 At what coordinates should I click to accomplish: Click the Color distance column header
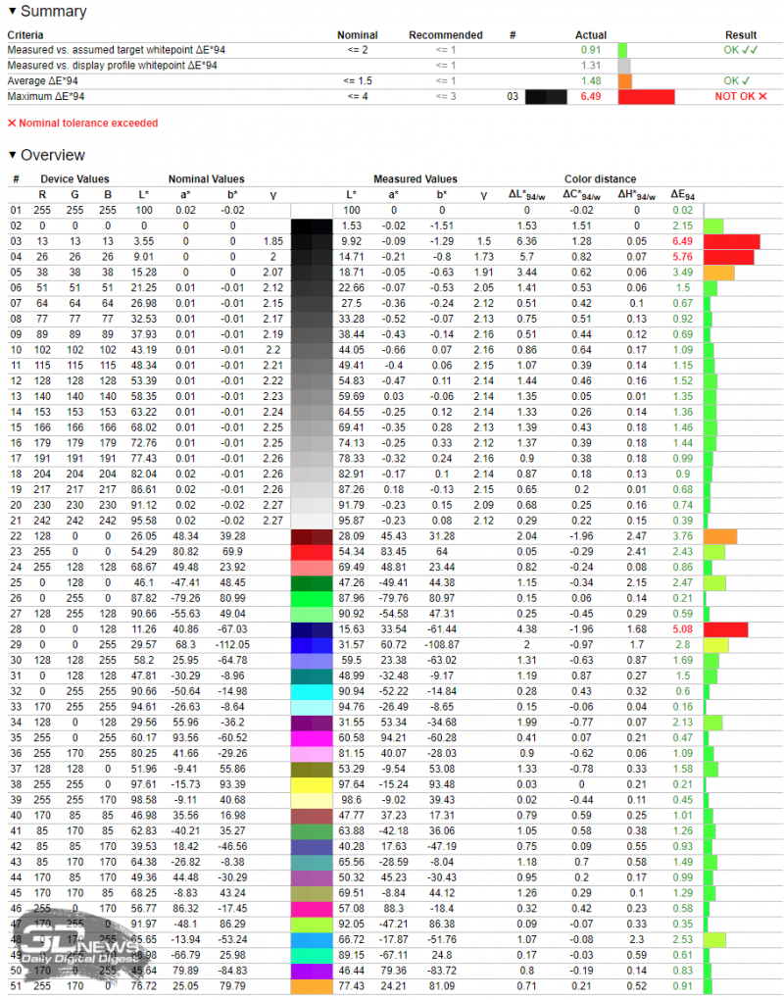600,179
